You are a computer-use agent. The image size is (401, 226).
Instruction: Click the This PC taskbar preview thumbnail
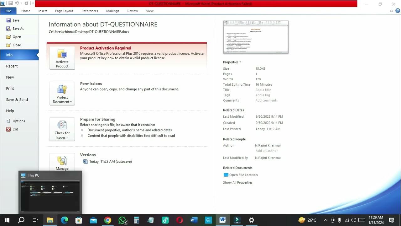click(x=50, y=193)
